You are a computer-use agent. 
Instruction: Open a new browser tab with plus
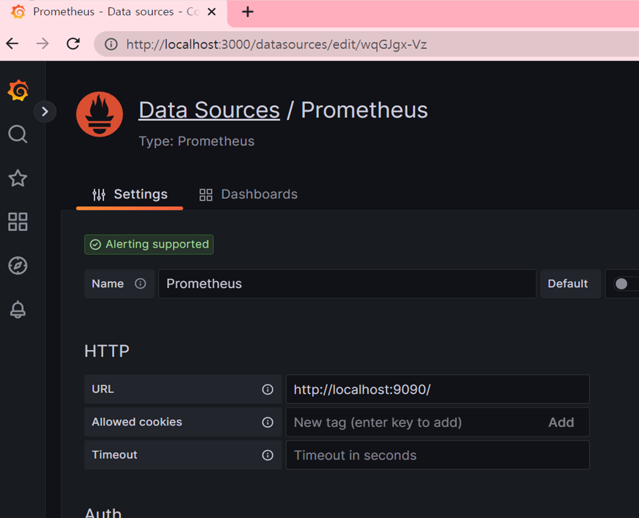point(248,12)
